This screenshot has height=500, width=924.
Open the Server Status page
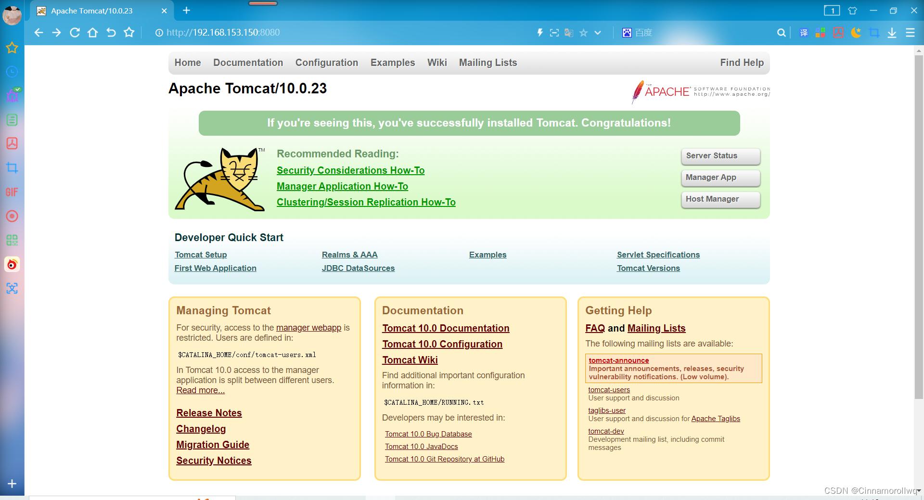point(720,156)
